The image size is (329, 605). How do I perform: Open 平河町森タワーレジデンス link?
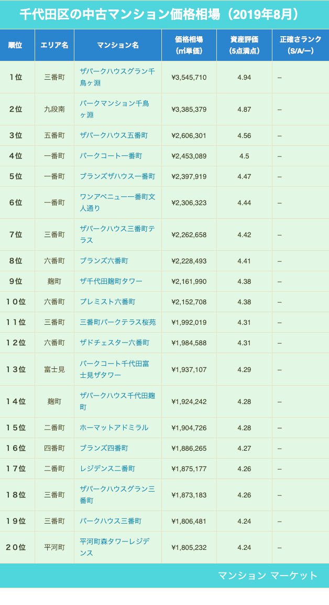click(114, 547)
